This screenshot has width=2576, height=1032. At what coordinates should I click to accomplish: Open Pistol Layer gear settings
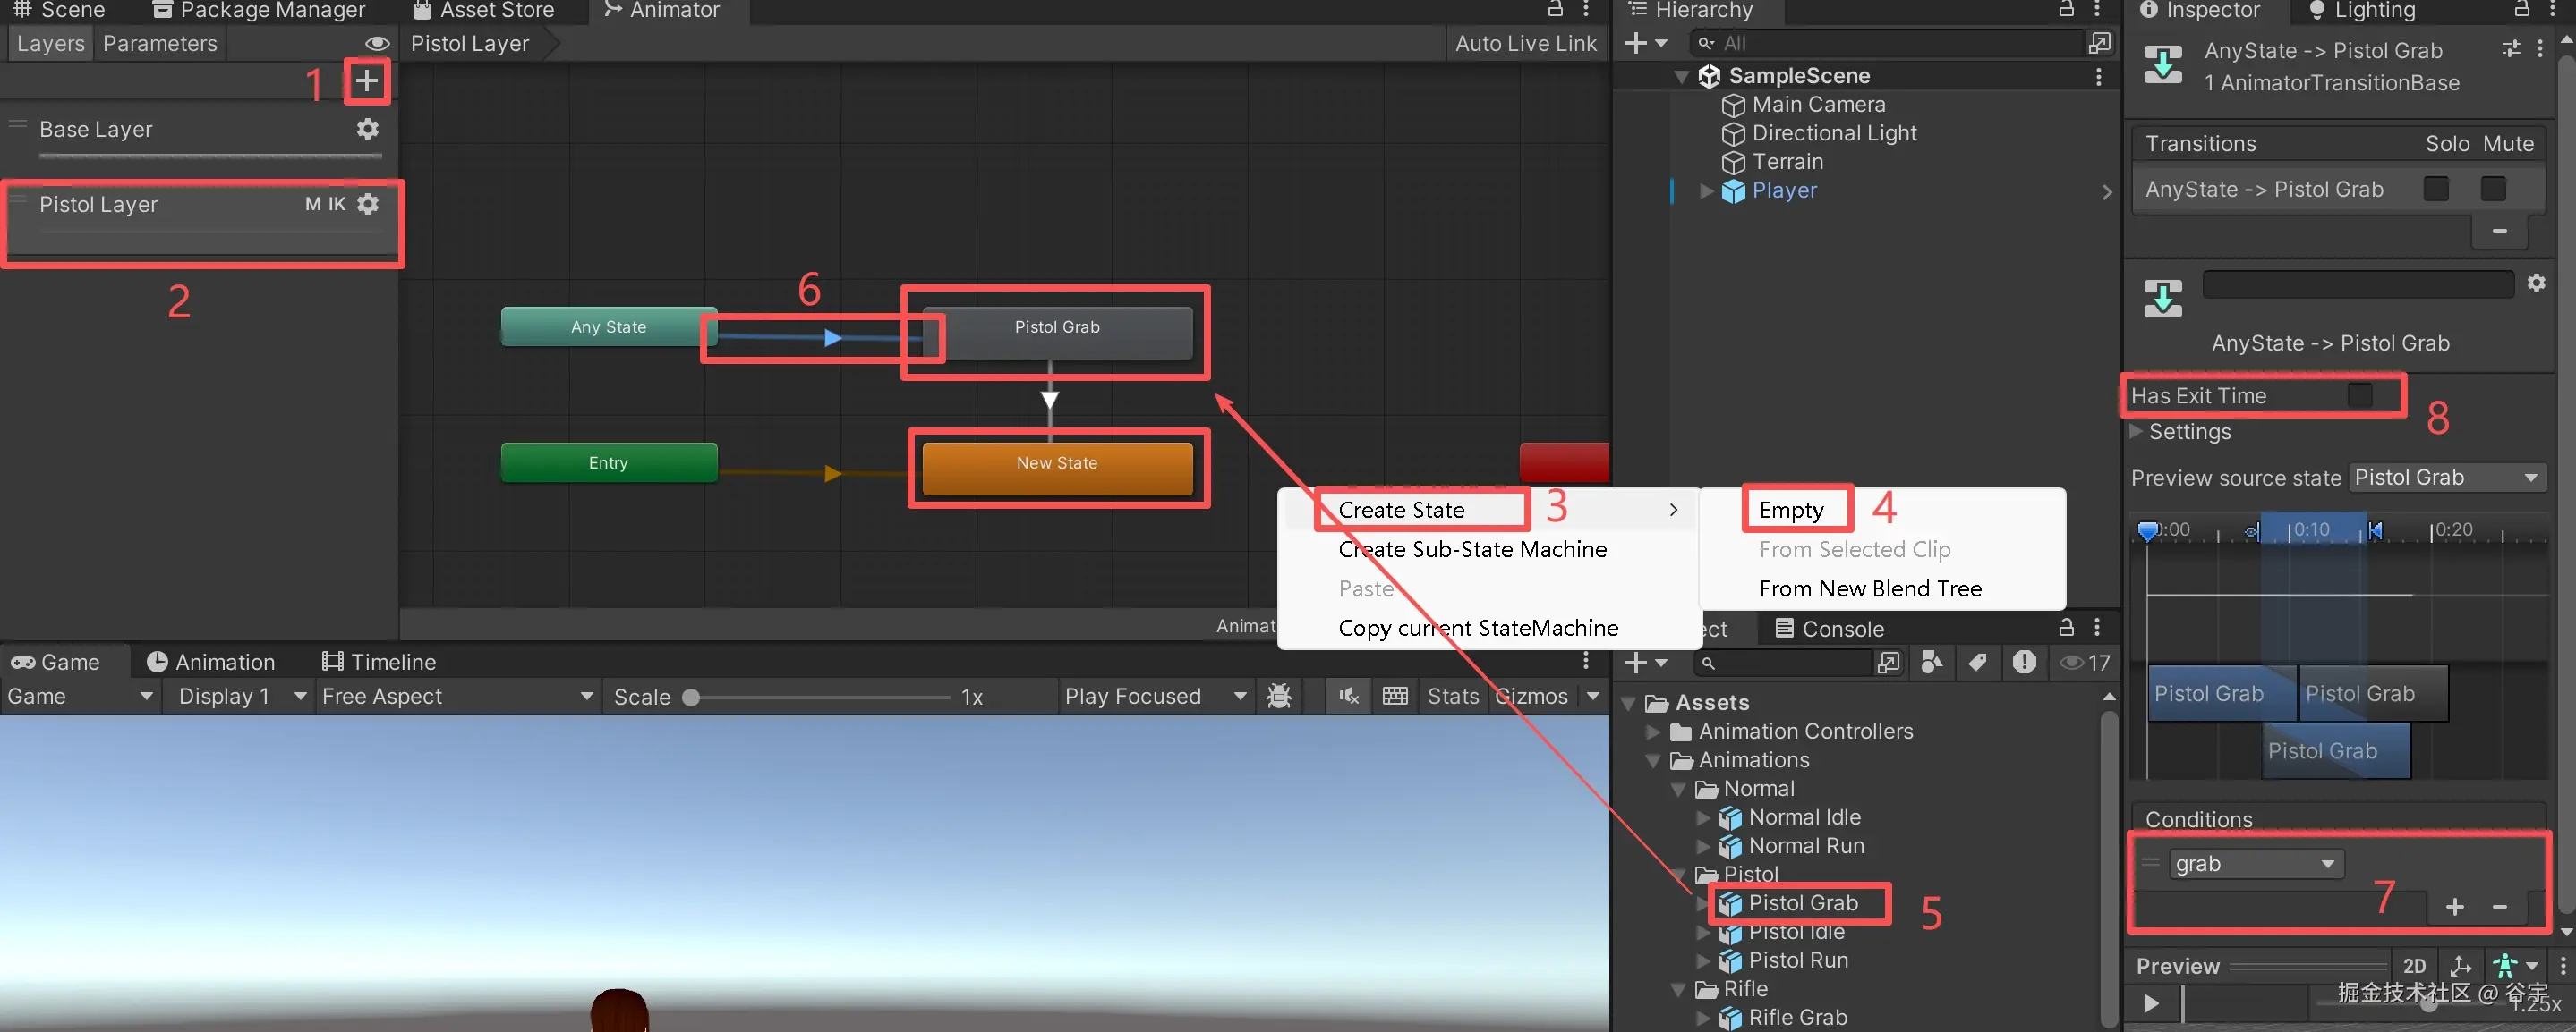tap(368, 204)
